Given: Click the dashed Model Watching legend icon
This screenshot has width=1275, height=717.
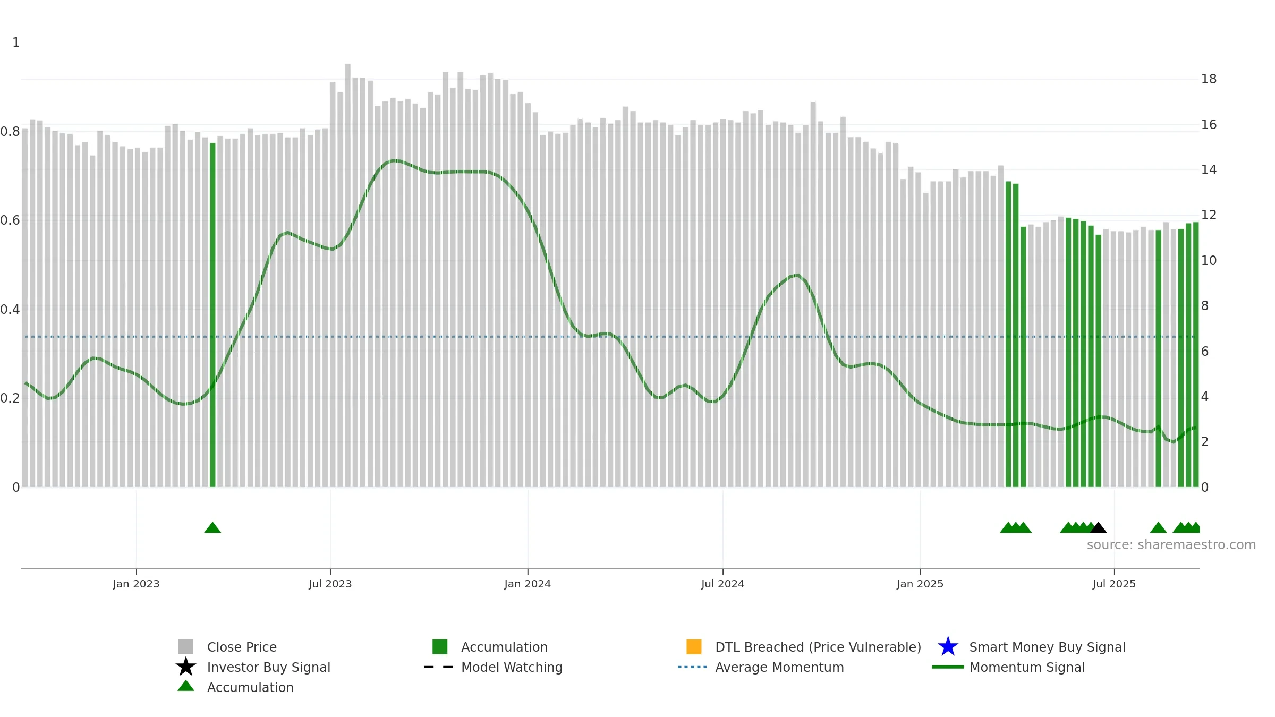Looking at the screenshot, I should click(x=439, y=667).
